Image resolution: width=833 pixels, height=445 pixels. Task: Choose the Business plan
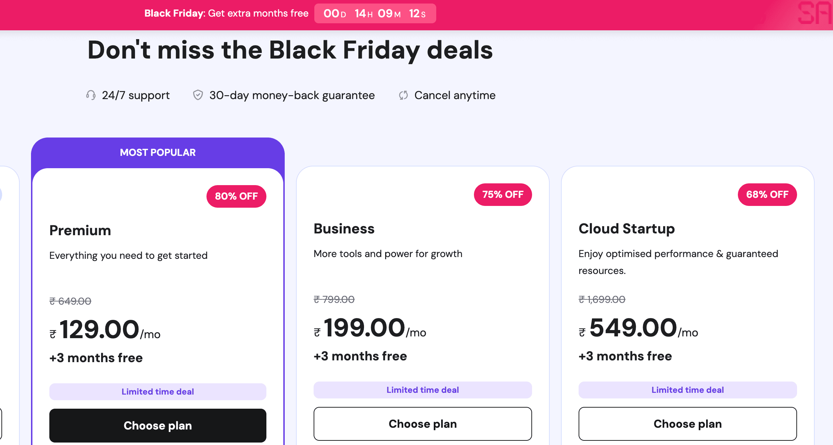coord(423,424)
